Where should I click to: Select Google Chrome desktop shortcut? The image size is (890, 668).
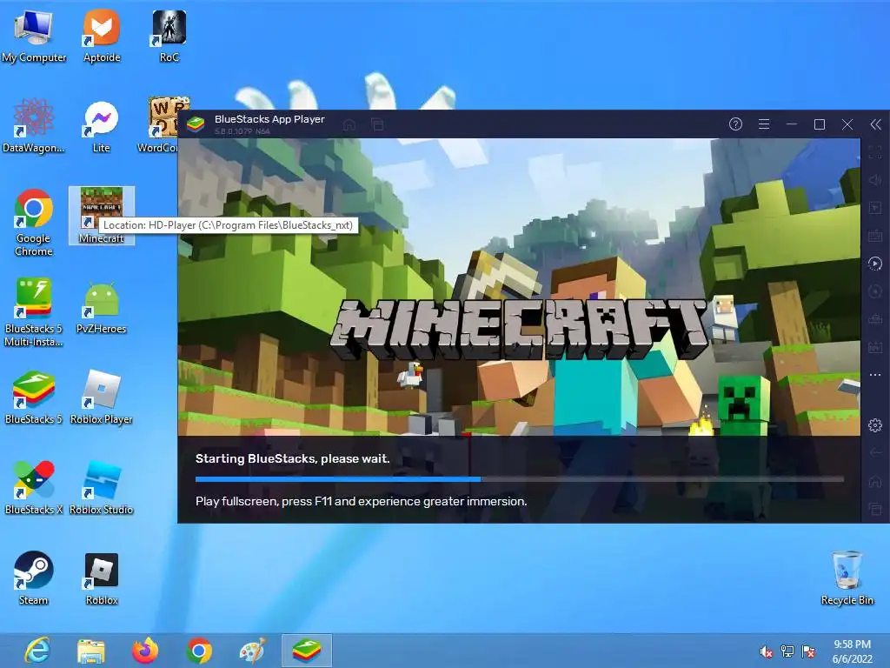(34, 223)
